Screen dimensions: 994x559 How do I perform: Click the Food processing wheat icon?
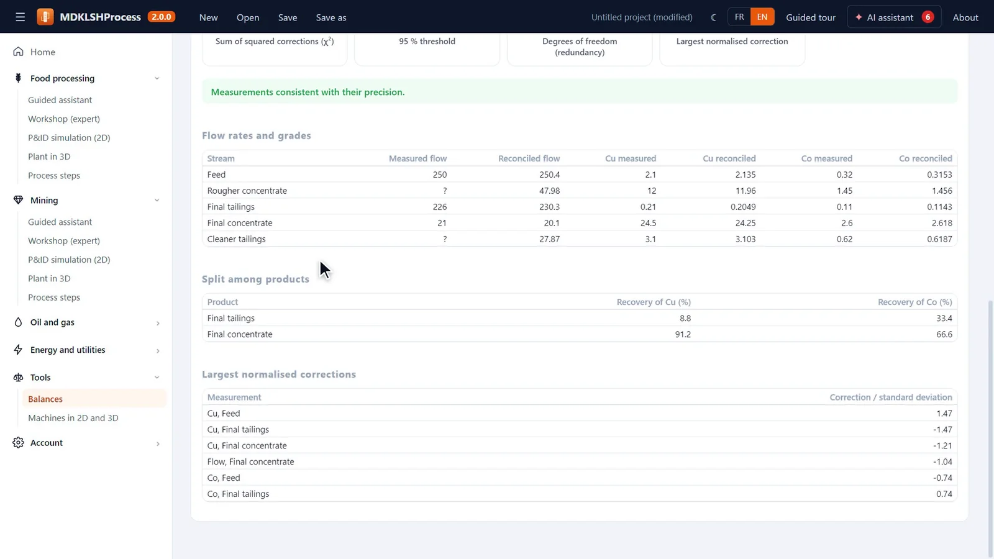tap(18, 78)
